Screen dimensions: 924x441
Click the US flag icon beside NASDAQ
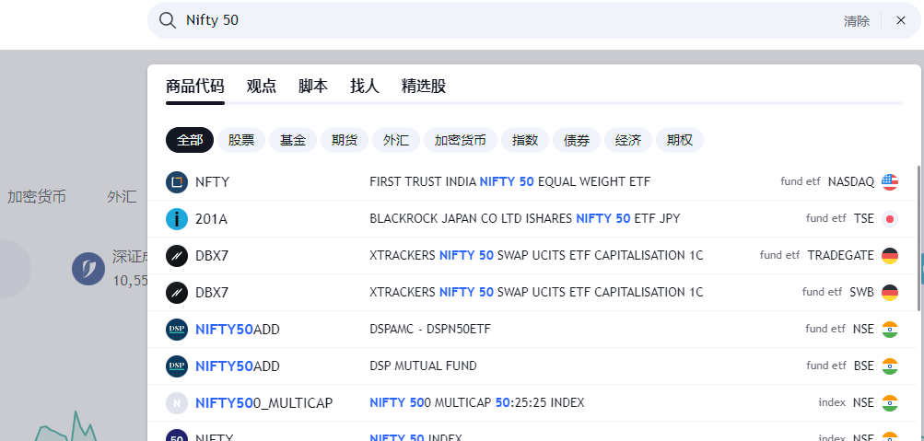click(x=890, y=182)
